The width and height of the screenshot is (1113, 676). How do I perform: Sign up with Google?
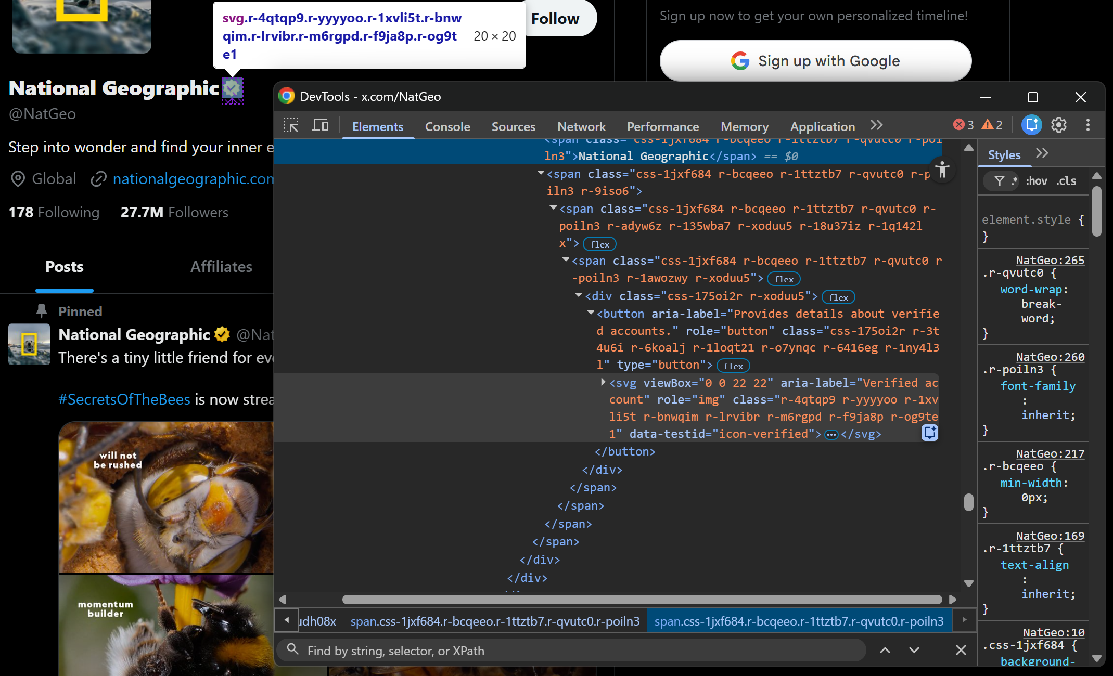pos(815,61)
